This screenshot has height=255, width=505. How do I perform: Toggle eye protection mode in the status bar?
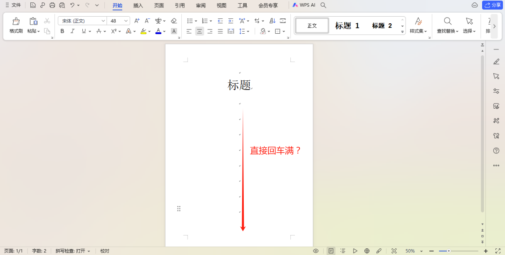coord(316,251)
